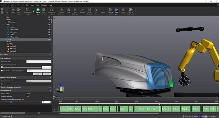
Task: Click the Reset scan toolbar icon
Action: click(x=116, y=11)
